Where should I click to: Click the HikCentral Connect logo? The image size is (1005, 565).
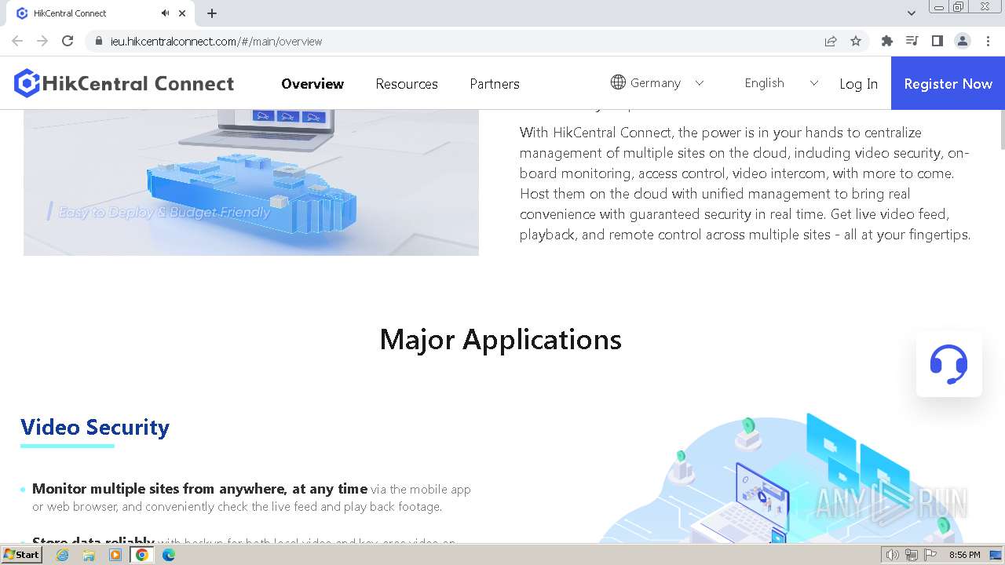point(124,83)
